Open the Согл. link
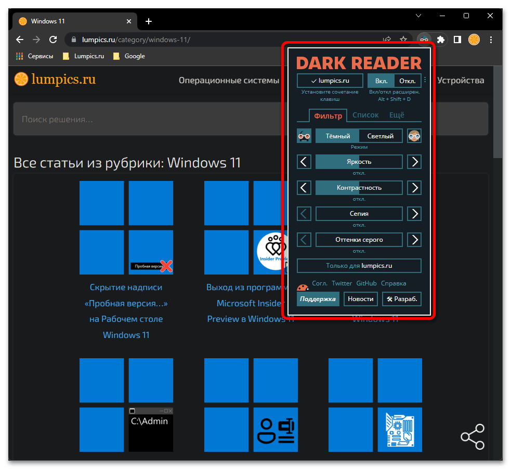Image resolution: width=511 pixels, height=469 pixels. tap(319, 283)
